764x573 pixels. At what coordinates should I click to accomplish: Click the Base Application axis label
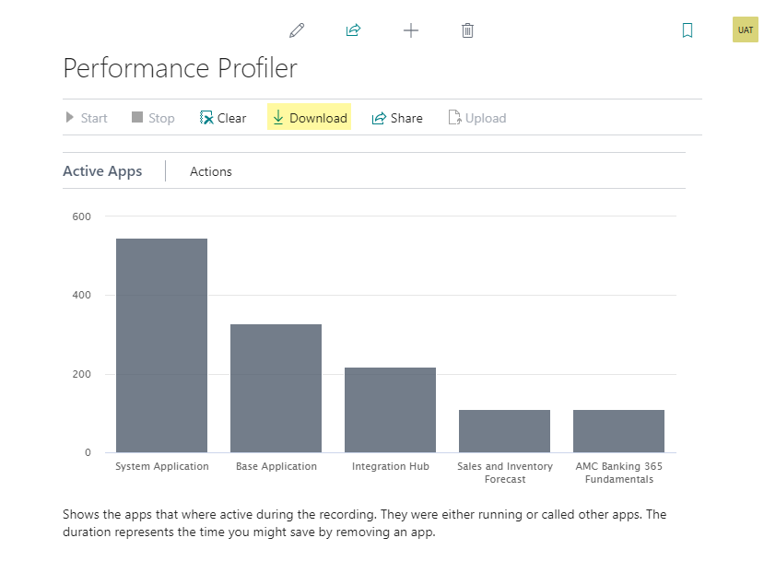(x=276, y=466)
